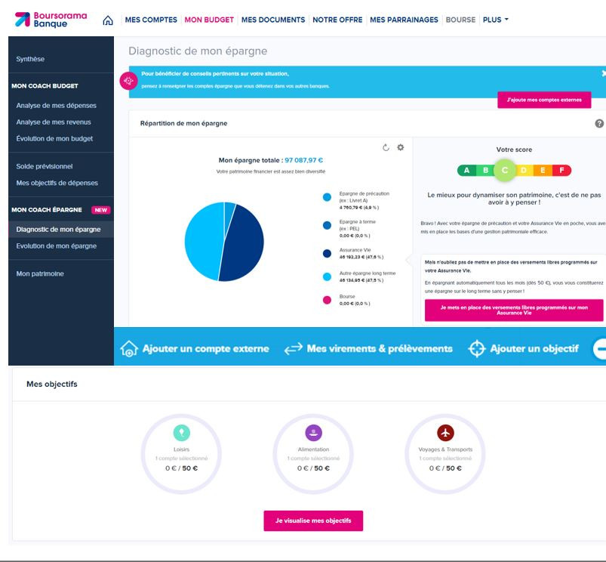Click the Alimentation objective icon
The height and width of the screenshot is (562, 606).
313,432
